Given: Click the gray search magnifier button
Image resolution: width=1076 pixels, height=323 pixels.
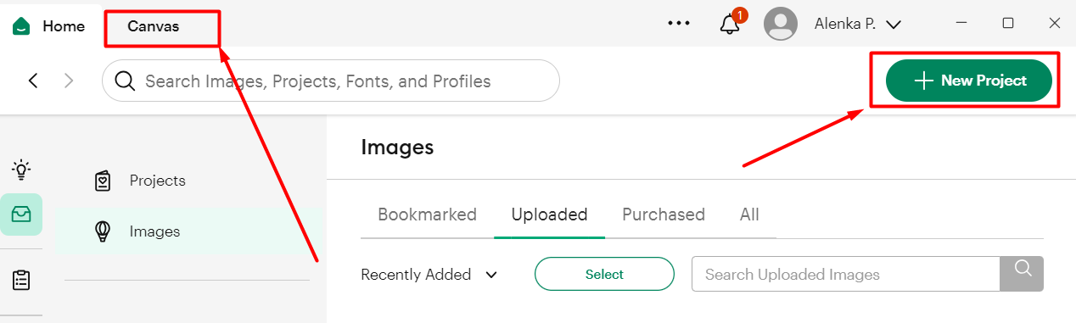Looking at the screenshot, I should 1023,274.
